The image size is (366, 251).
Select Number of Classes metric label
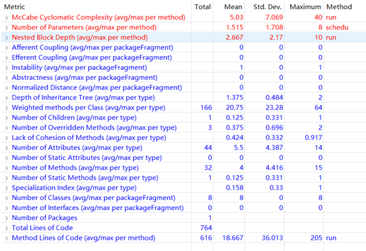[94, 197]
